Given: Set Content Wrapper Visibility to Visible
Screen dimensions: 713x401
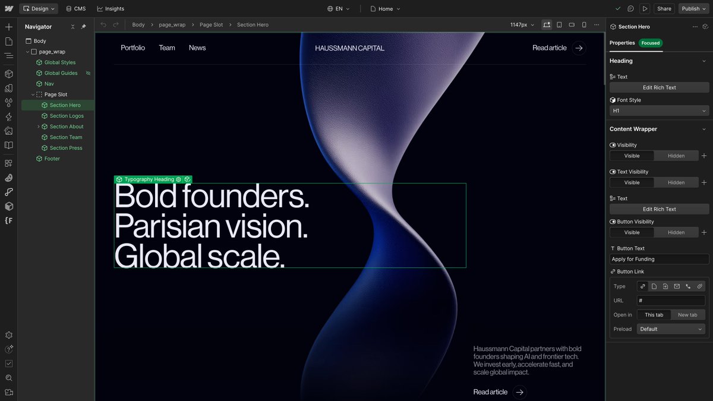Looking at the screenshot, I should 632,156.
